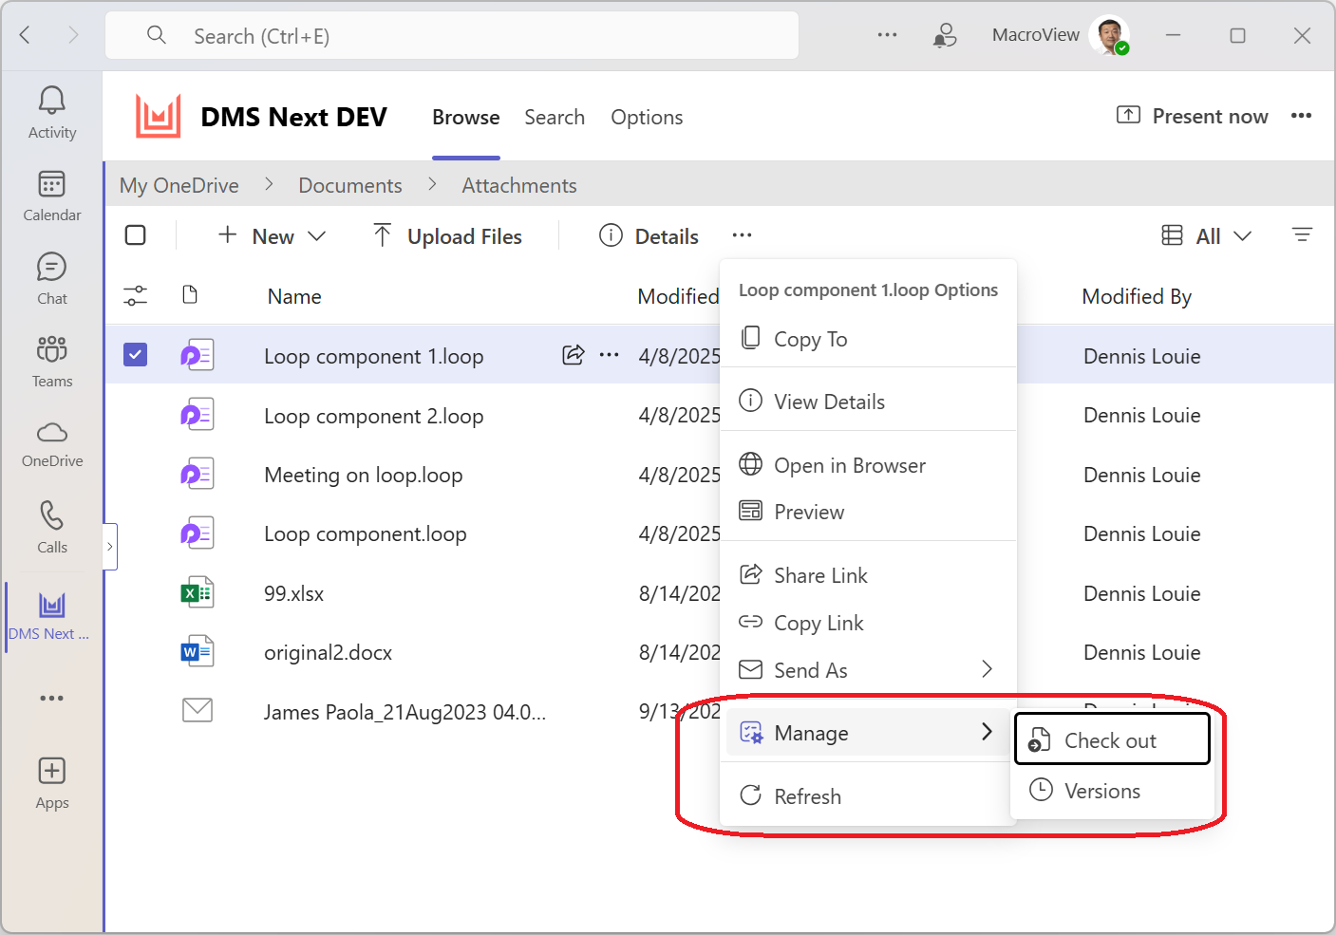Image resolution: width=1336 pixels, height=935 pixels.
Task: Open the app header more options ellipsis
Action: 1301,116
